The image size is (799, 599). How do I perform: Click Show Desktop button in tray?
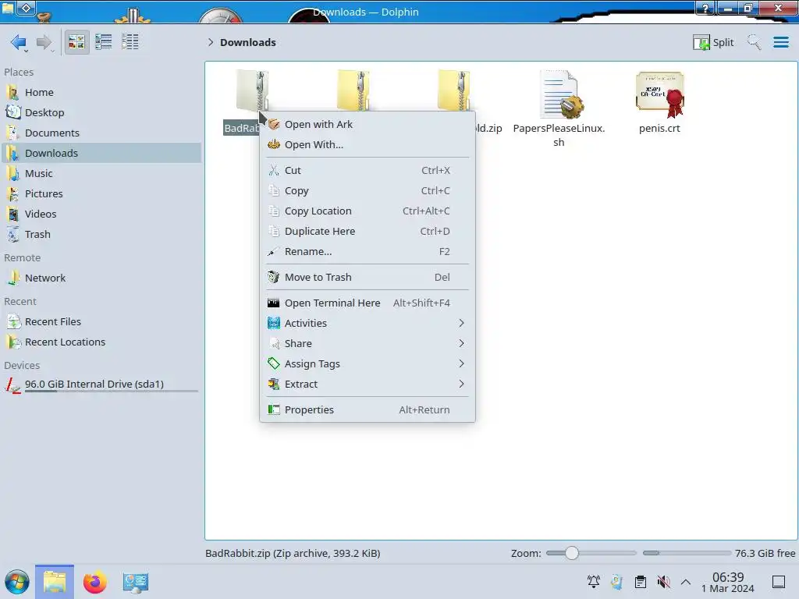click(779, 582)
